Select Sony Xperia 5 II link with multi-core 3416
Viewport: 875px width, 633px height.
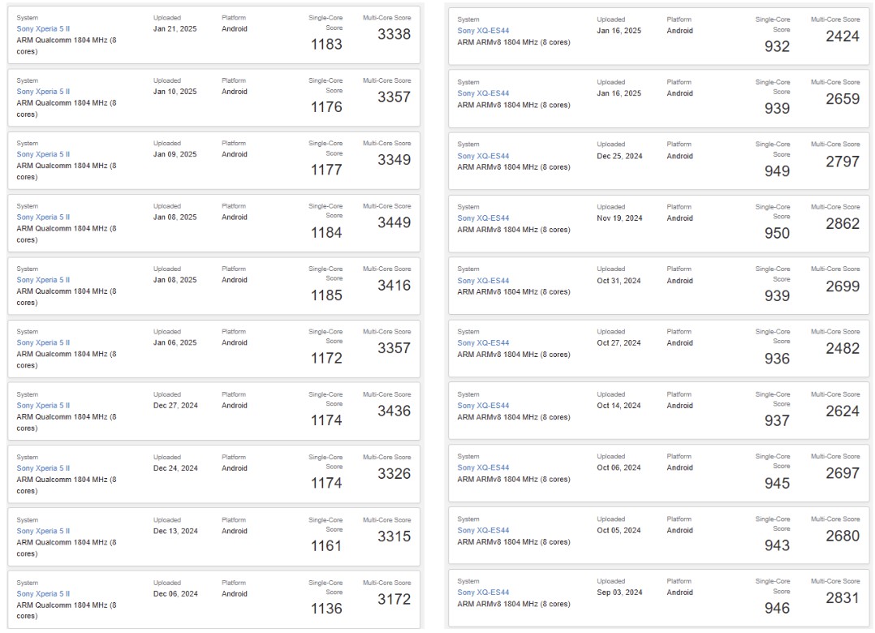pyautogui.click(x=43, y=280)
